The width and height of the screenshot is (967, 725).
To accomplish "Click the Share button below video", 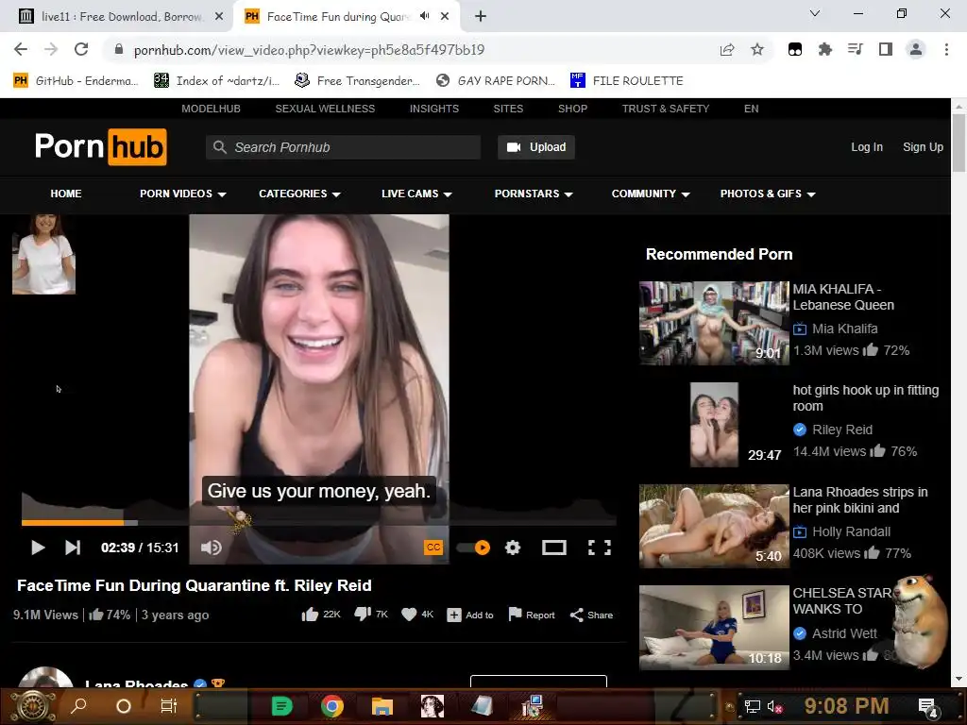I will click(591, 615).
